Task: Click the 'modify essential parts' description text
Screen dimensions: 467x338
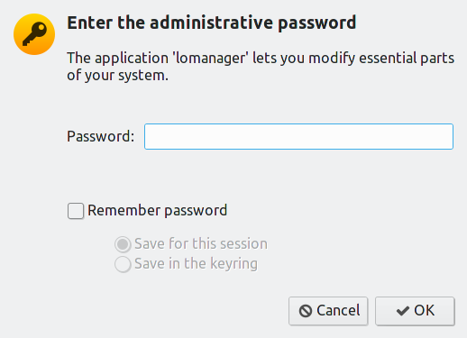Action: [381, 59]
